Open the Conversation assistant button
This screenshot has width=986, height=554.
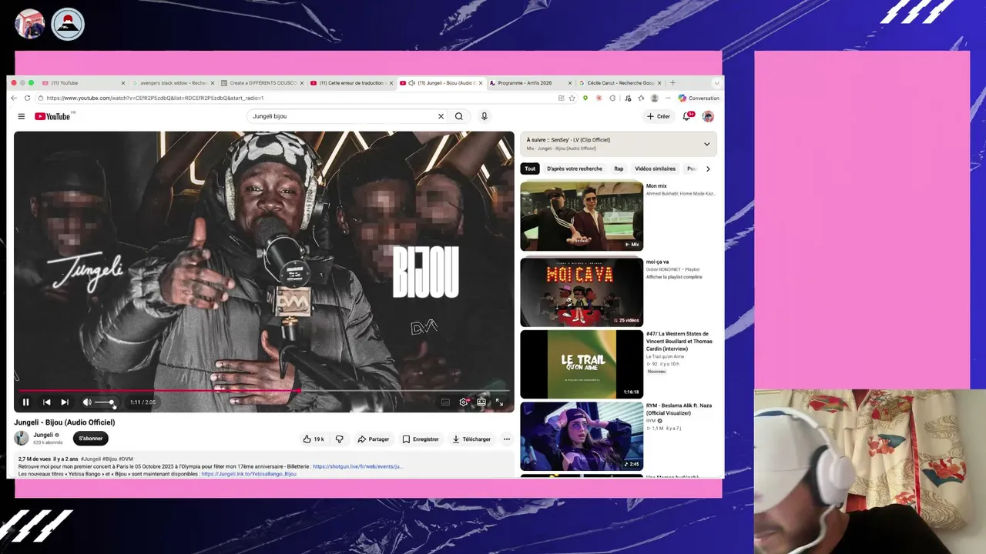click(699, 98)
